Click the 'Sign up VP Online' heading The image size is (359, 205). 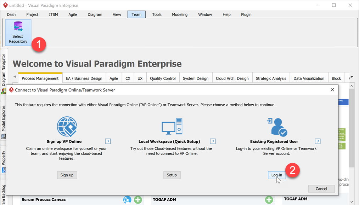(64, 141)
